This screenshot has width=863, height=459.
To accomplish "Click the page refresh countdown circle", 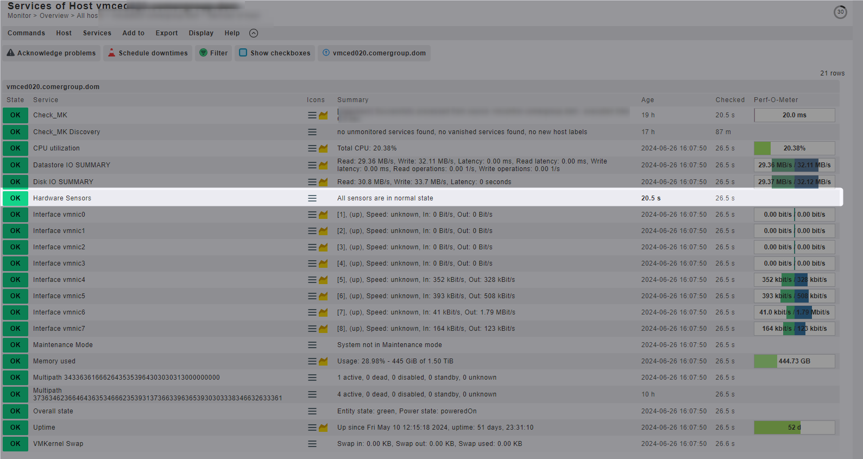I will (840, 12).
